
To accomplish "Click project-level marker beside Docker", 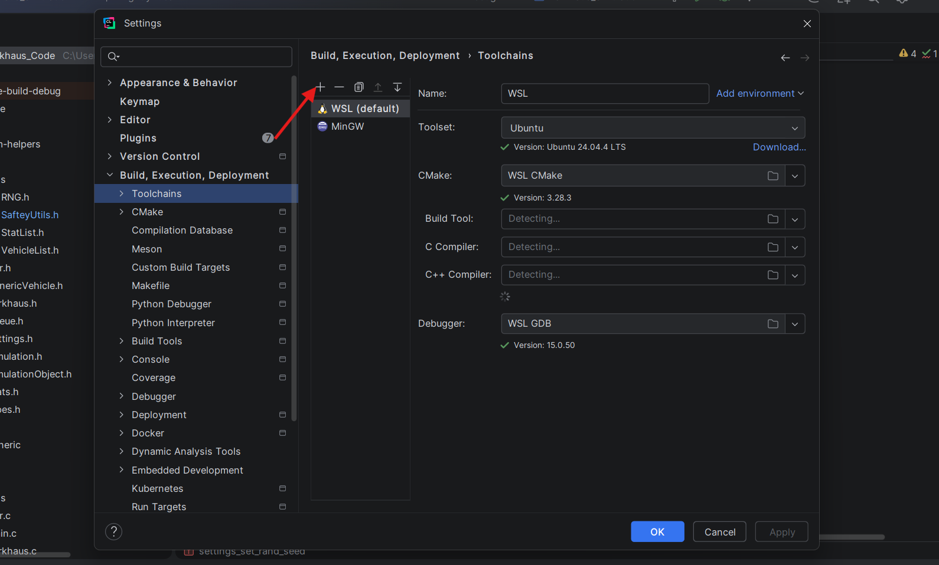I will (282, 433).
